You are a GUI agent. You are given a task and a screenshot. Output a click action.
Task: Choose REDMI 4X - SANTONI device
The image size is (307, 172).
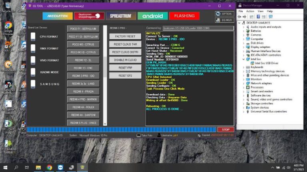pos(83,115)
